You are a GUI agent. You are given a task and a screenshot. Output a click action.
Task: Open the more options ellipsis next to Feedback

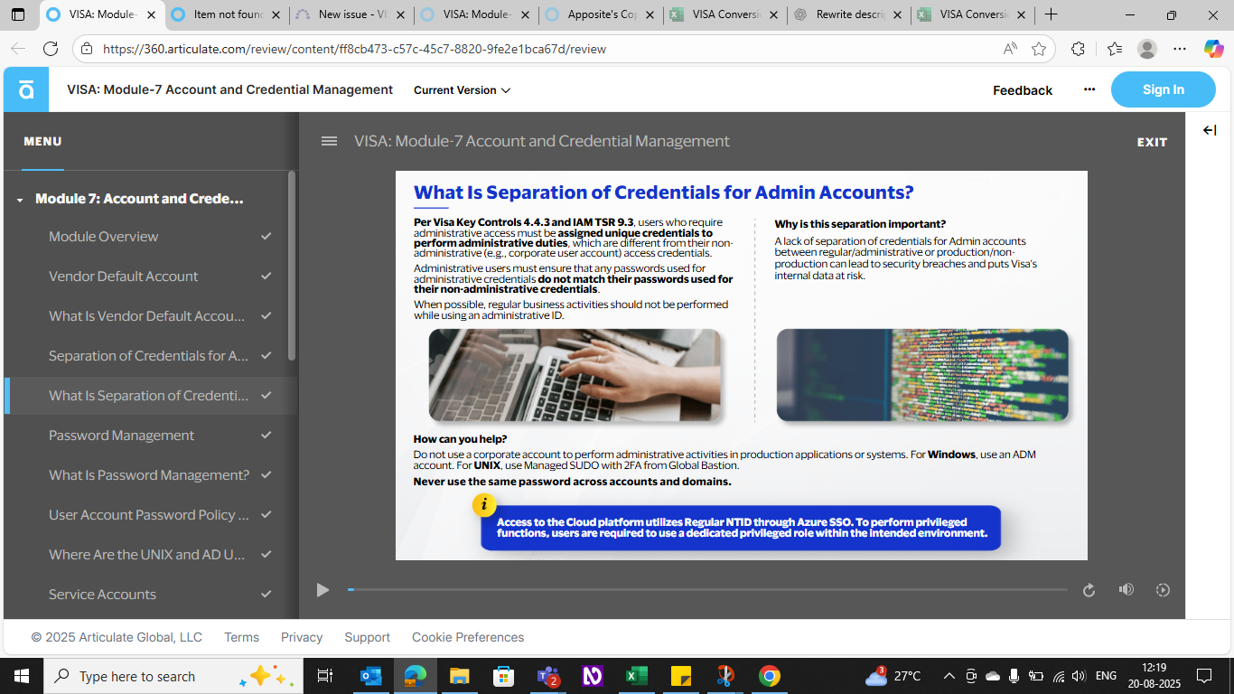point(1089,89)
